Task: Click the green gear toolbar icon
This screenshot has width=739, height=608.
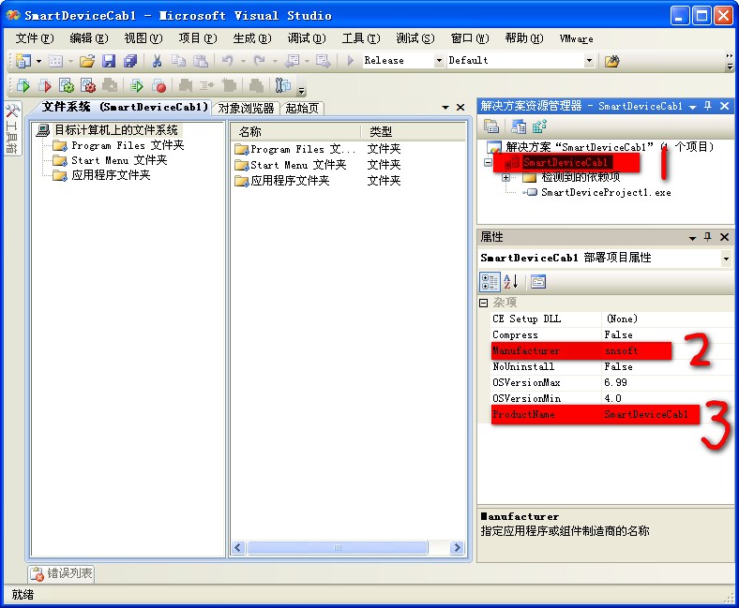Action: pos(67,85)
